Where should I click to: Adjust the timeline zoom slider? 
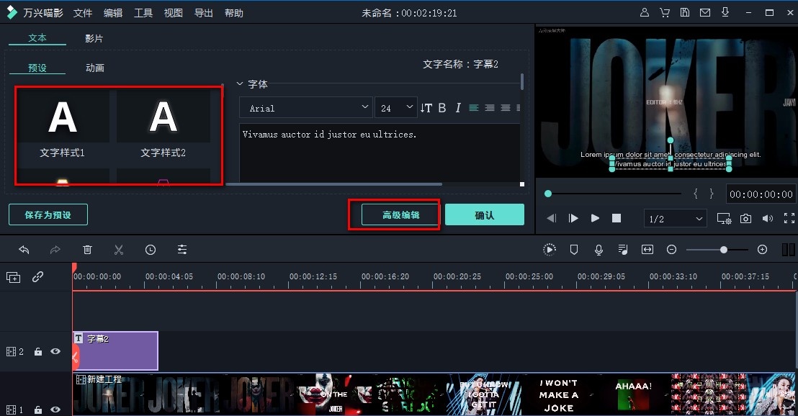722,249
